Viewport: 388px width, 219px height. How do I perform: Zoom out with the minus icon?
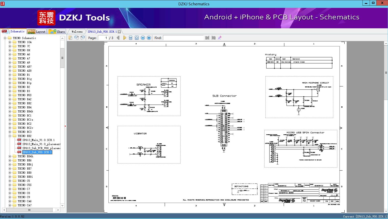pos(143,38)
